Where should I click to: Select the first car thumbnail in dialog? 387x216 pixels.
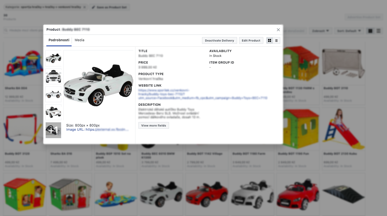coord(53,58)
